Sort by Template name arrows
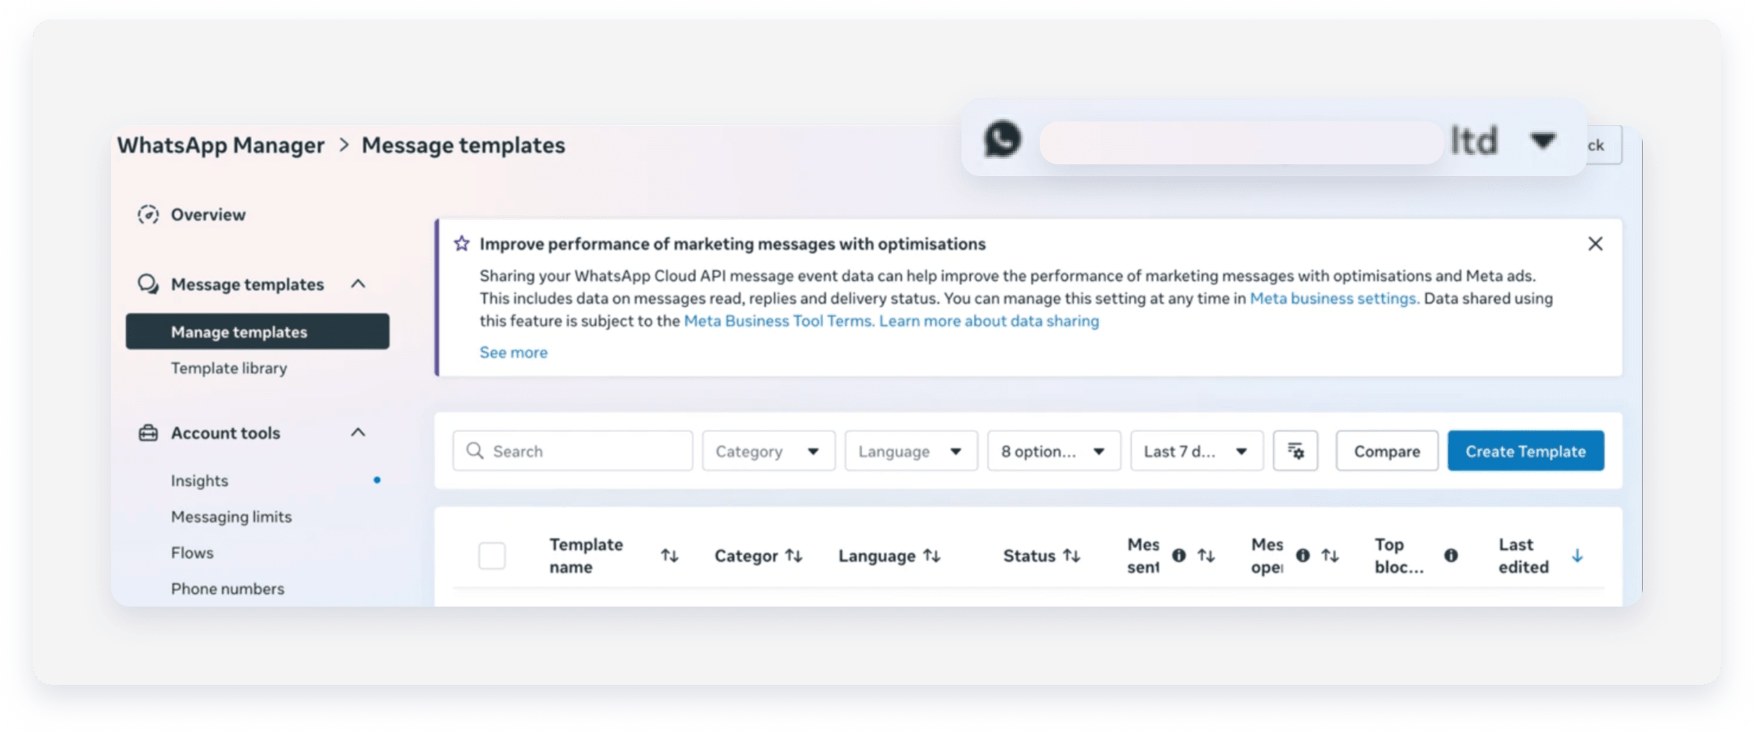This screenshot has height=731, width=1754. click(670, 556)
